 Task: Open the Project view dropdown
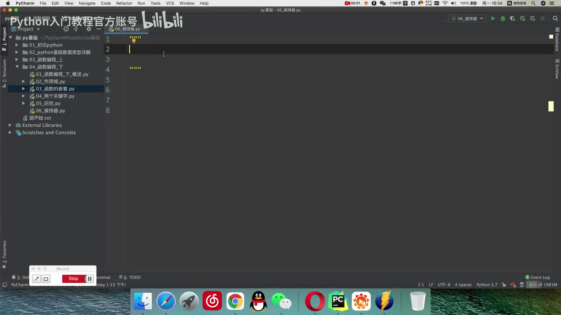tap(25, 29)
